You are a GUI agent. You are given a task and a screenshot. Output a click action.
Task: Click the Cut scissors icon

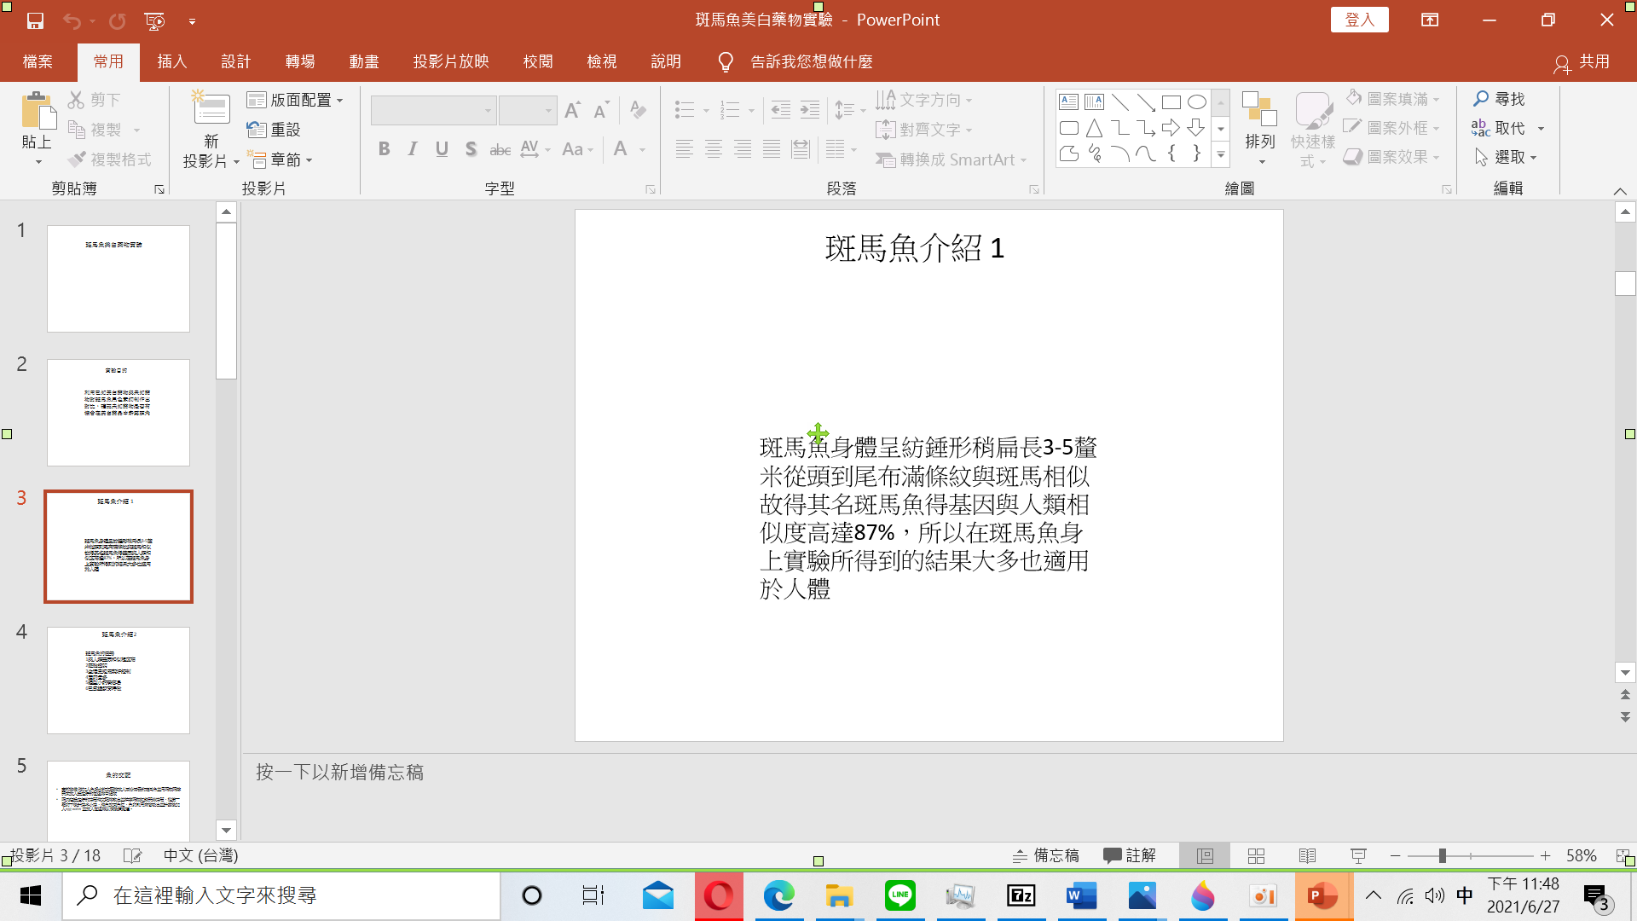tap(77, 100)
